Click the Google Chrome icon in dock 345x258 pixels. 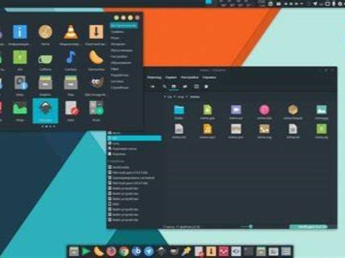click(124, 251)
